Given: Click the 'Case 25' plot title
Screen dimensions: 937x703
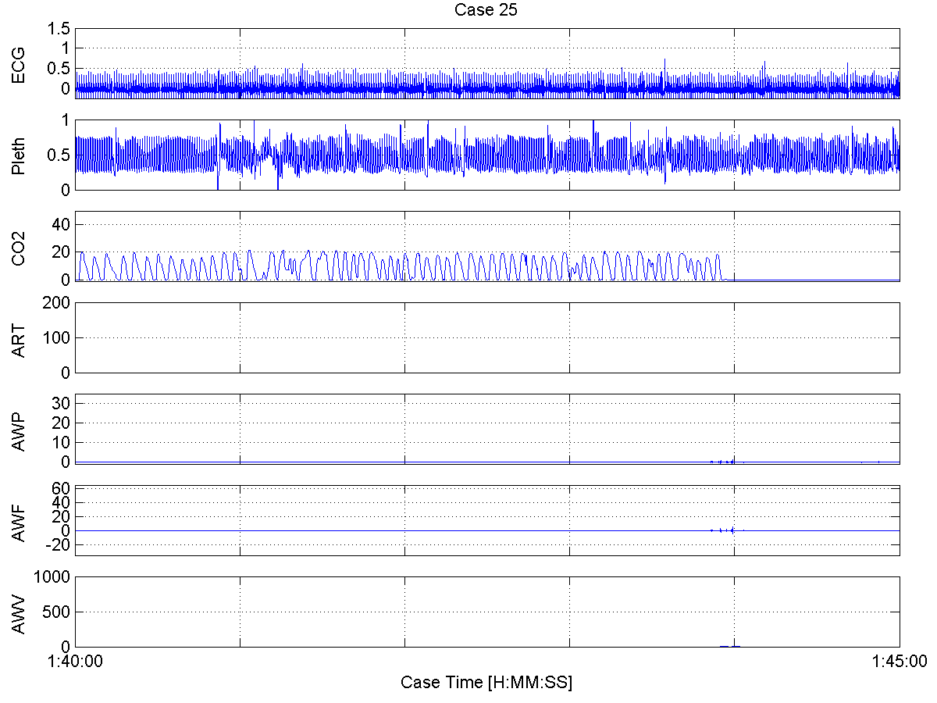Looking at the screenshot, I should pos(487,10).
